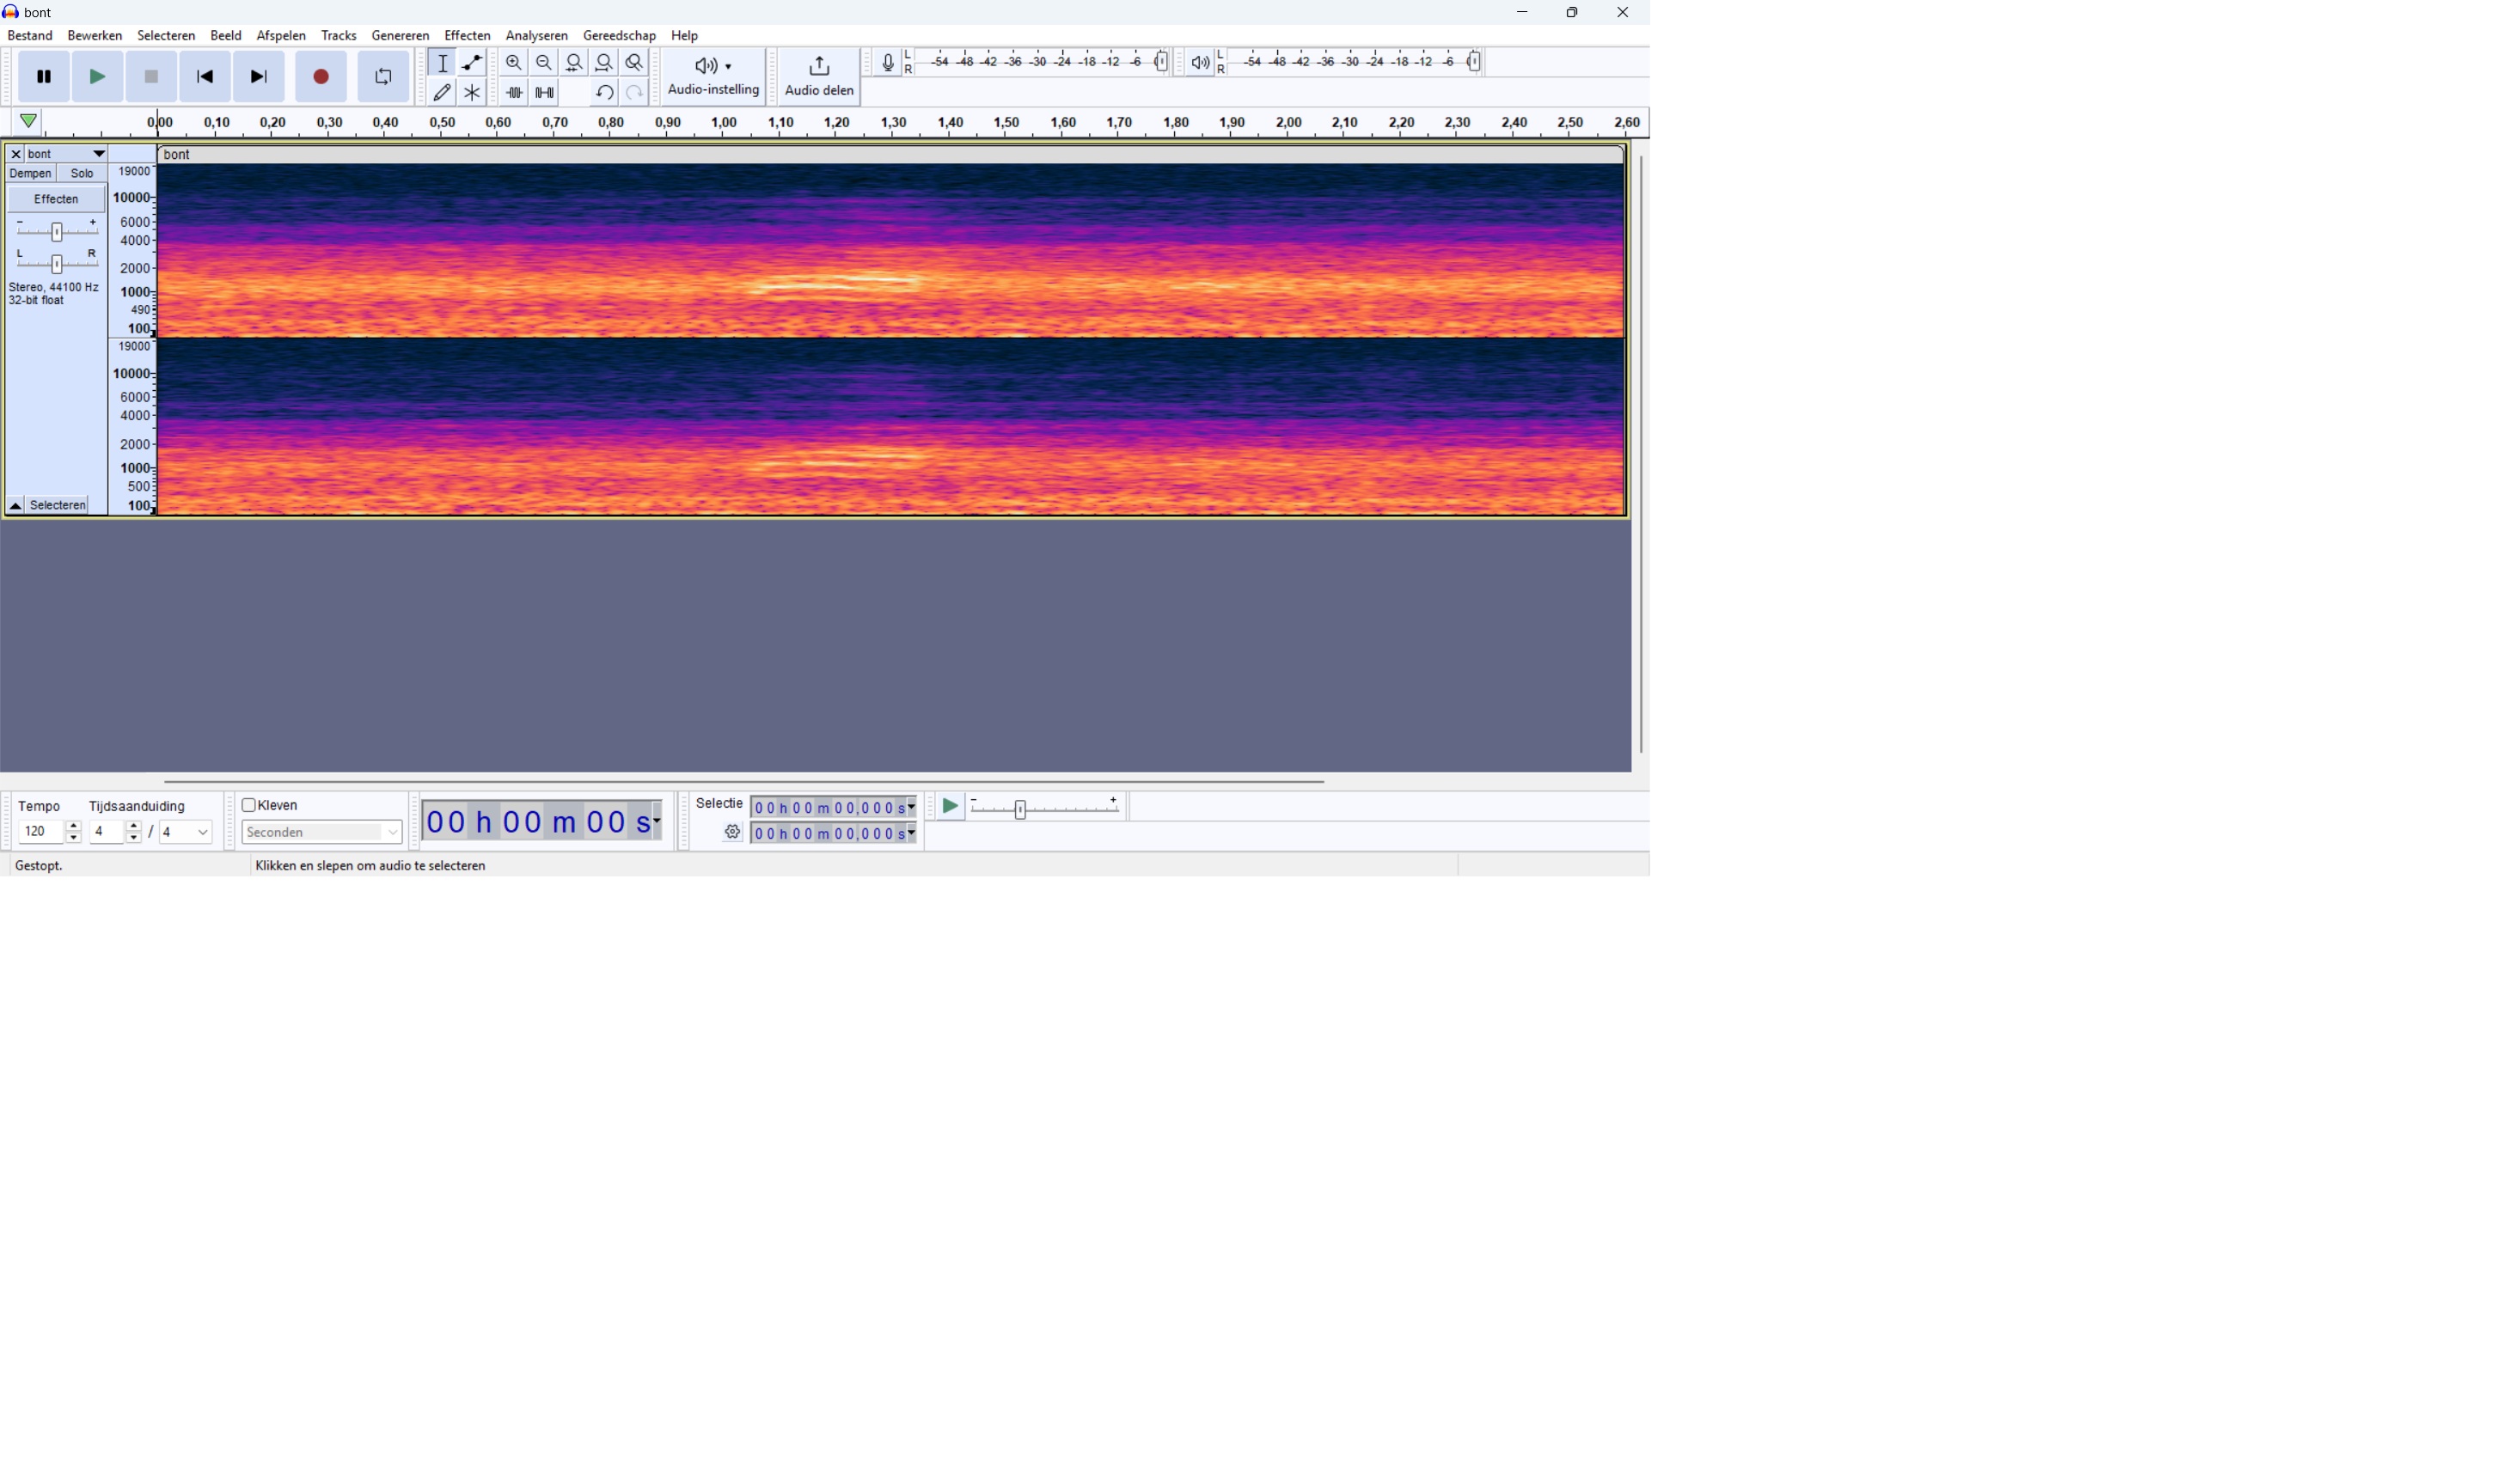The image size is (2520, 1459).
Task: Click the Tempo value field 120
Action: point(40,832)
